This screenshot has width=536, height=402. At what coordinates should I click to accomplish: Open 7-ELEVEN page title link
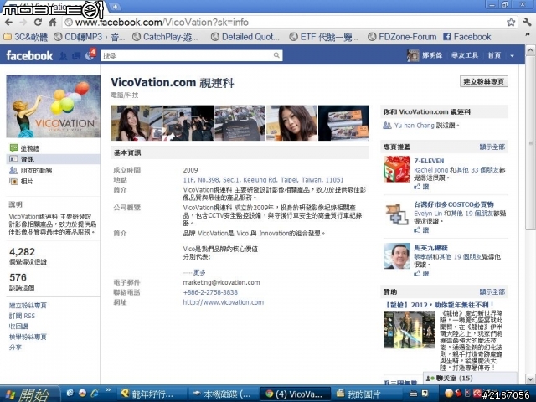tap(429, 161)
